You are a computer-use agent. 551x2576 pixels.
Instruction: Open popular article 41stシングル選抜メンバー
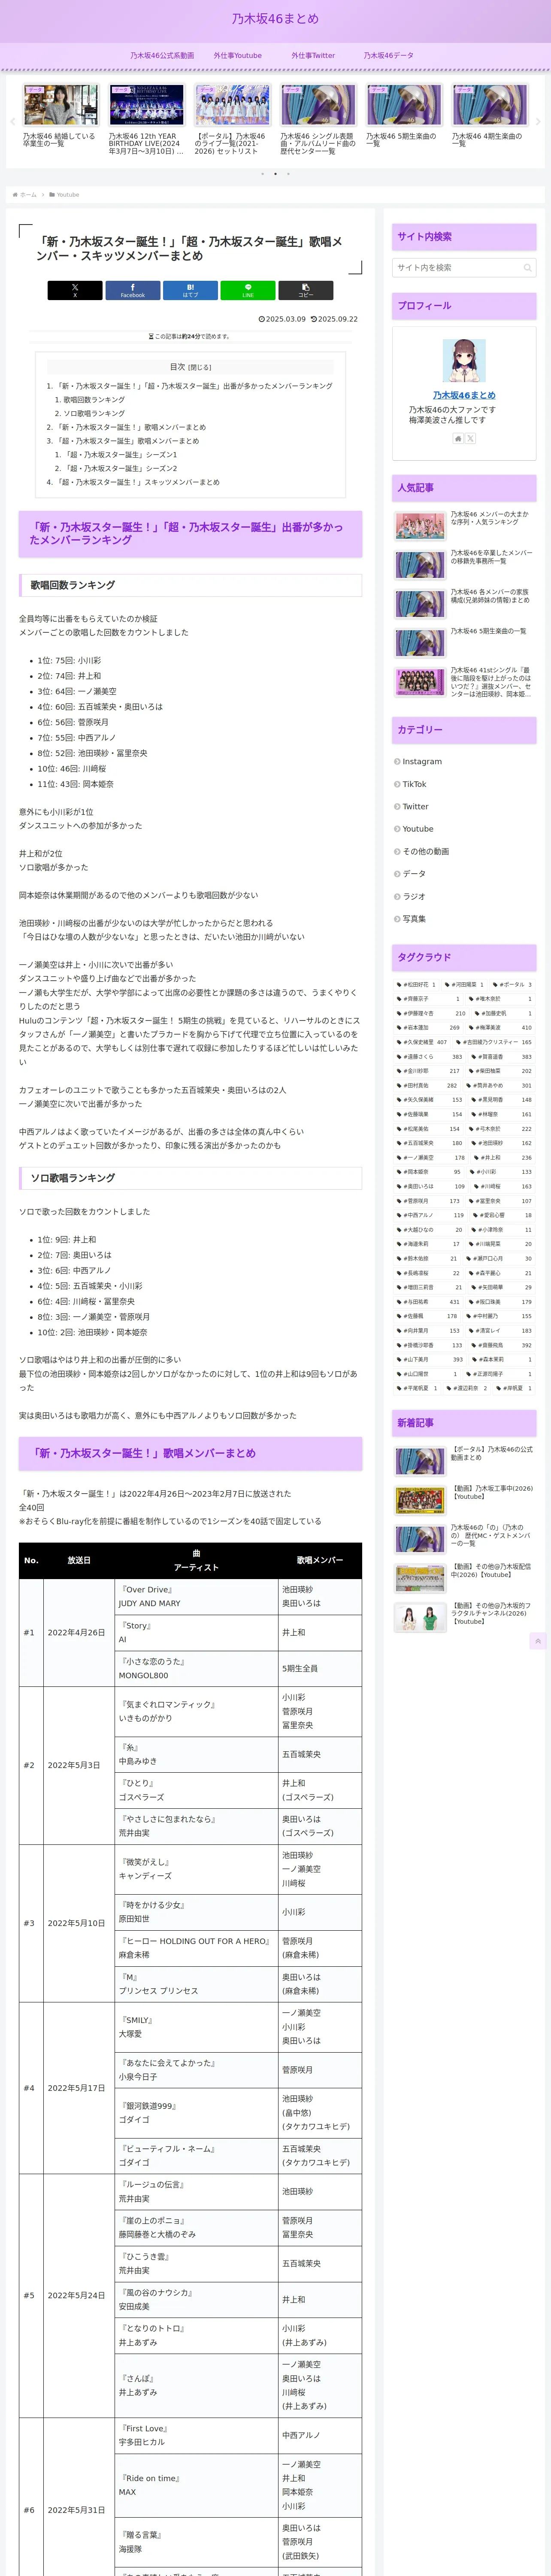(x=464, y=682)
